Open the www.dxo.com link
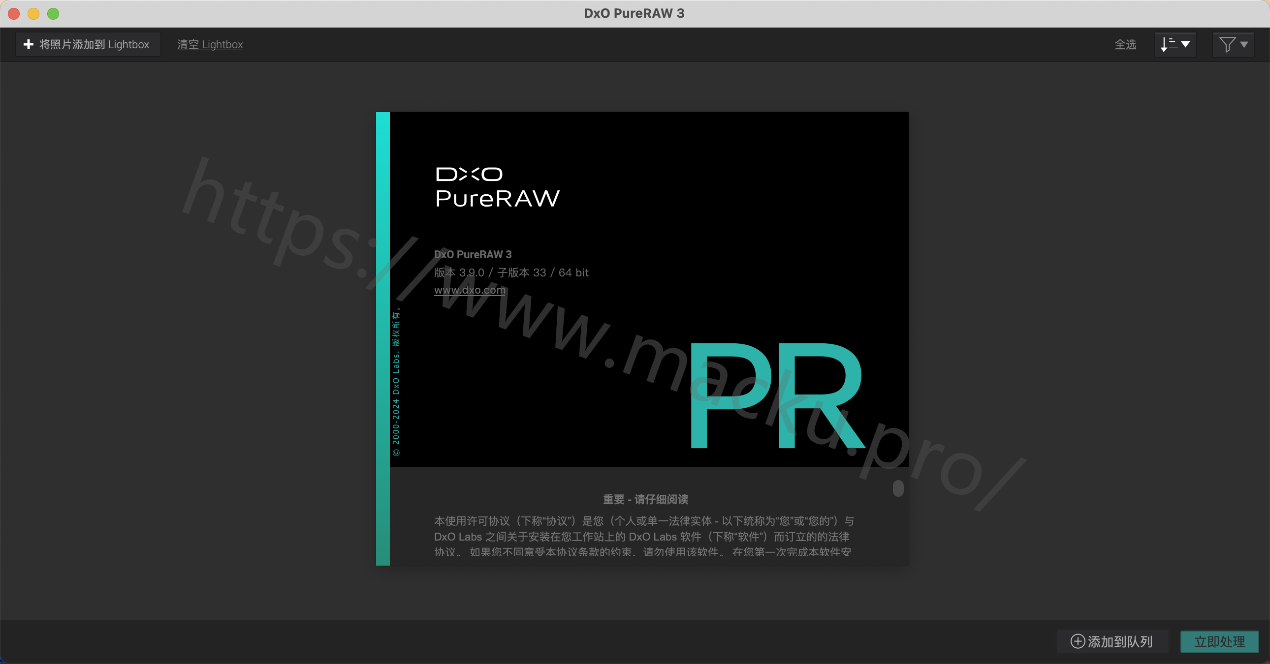 click(469, 290)
